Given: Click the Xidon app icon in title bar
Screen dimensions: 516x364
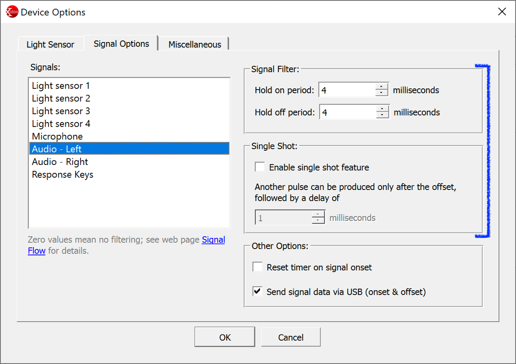Looking at the screenshot, I should click(x=12, y=12).
